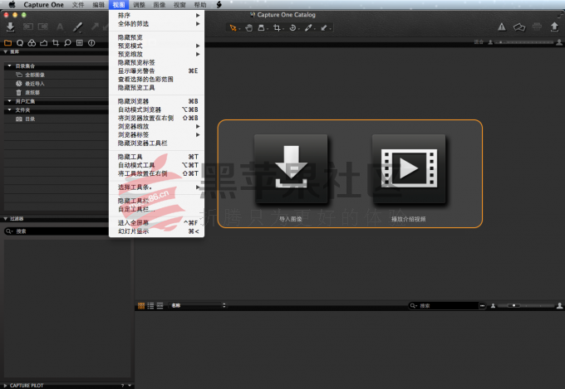Open the Color tool tab (three circles)
565x389 pixels.
tap(32, 43)
